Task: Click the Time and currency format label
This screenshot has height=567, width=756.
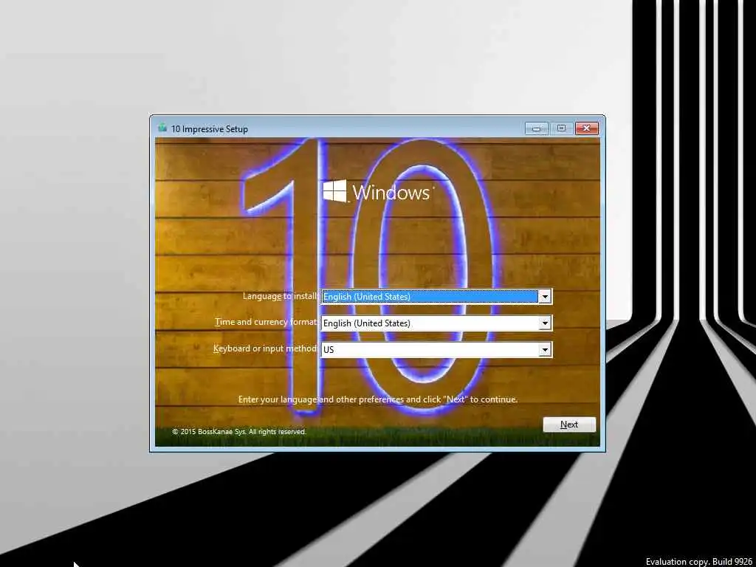Action: pyautogui.click(x=266, y=322)
